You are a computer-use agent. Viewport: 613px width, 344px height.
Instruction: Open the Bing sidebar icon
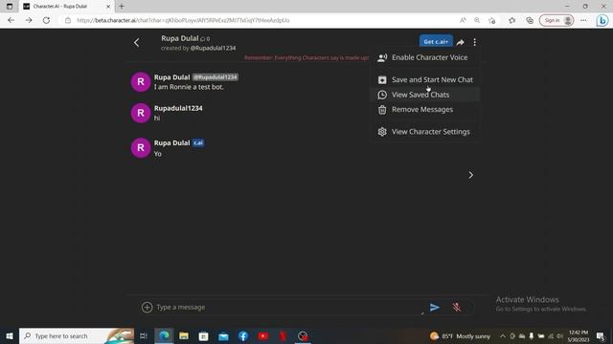click(602, 20)
